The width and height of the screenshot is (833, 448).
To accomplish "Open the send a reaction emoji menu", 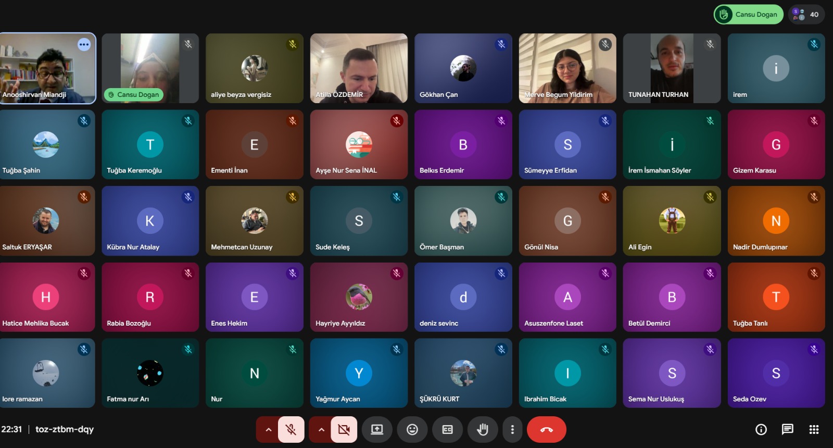I will tap(412, 429).
